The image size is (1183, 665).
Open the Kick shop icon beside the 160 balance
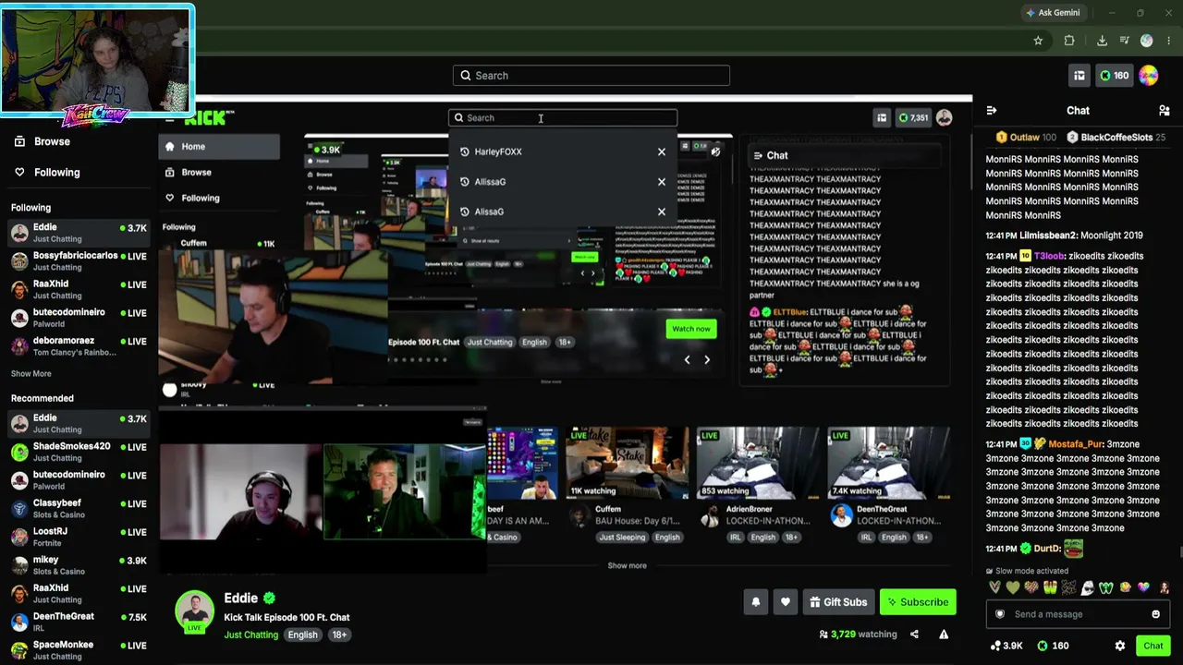1079,76
